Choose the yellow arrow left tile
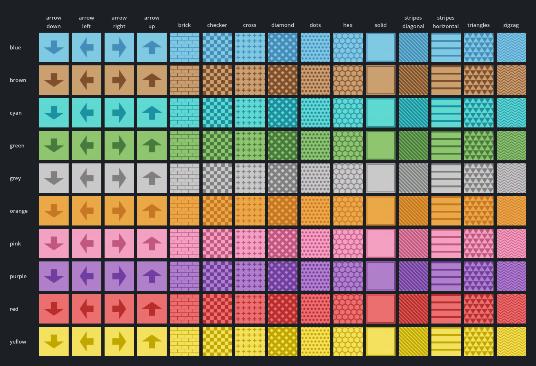 pos(87,341)
